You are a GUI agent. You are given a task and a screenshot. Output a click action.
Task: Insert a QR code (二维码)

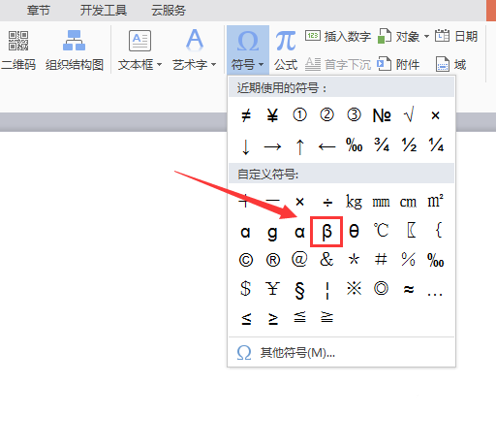[18, 50]
